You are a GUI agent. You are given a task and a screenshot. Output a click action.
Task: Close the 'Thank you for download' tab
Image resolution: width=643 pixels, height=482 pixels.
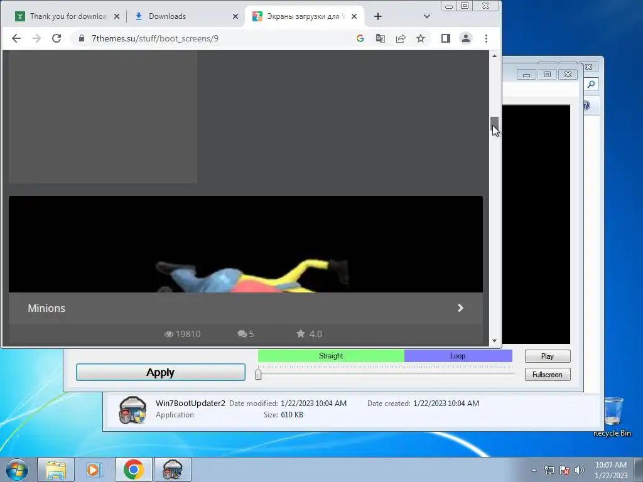[117, 16]
